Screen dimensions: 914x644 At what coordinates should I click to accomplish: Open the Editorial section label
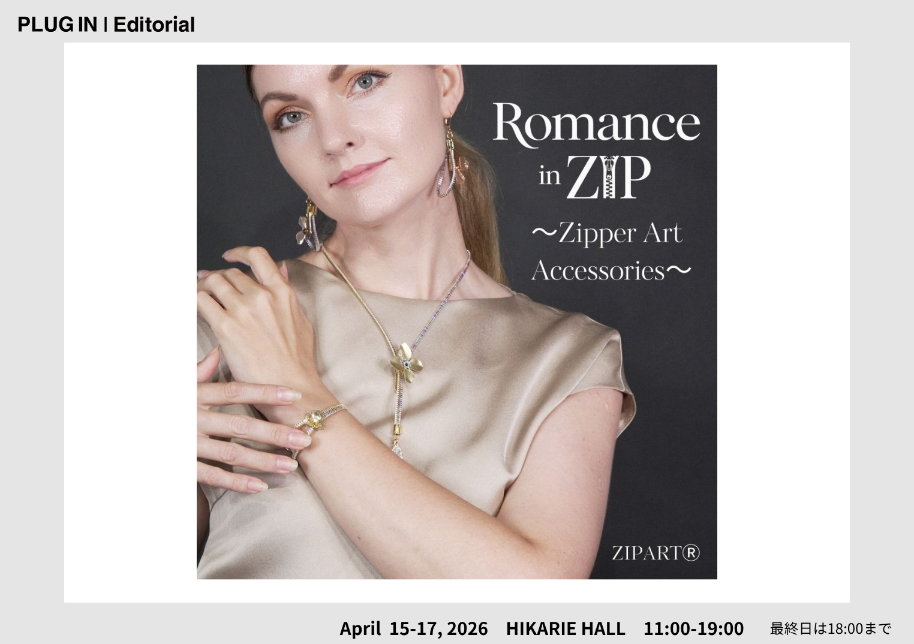pos(154,25)
